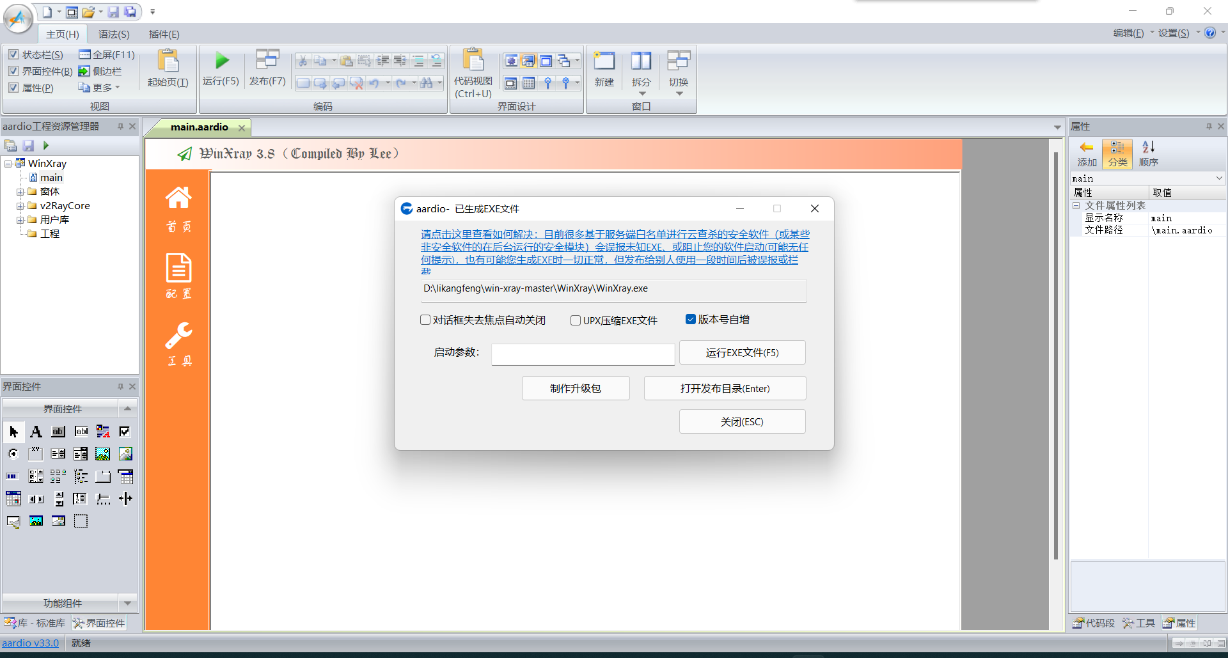Viewport: 1228px width, 658px height.
Task: Click the Redo arrow icon in 编码 group
Action: (401, 83)
